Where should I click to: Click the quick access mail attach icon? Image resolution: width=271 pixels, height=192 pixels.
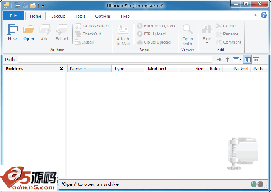[25, 6]
